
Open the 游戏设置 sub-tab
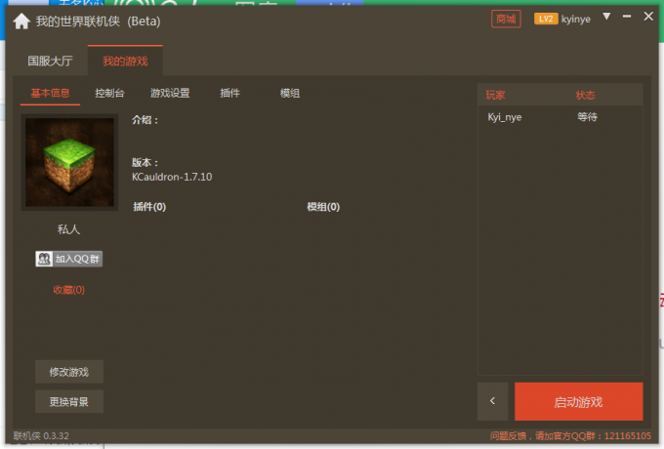click(170, 93)
